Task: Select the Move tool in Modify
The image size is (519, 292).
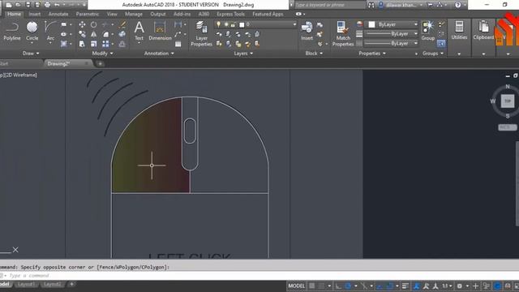Action: point(82,24)
